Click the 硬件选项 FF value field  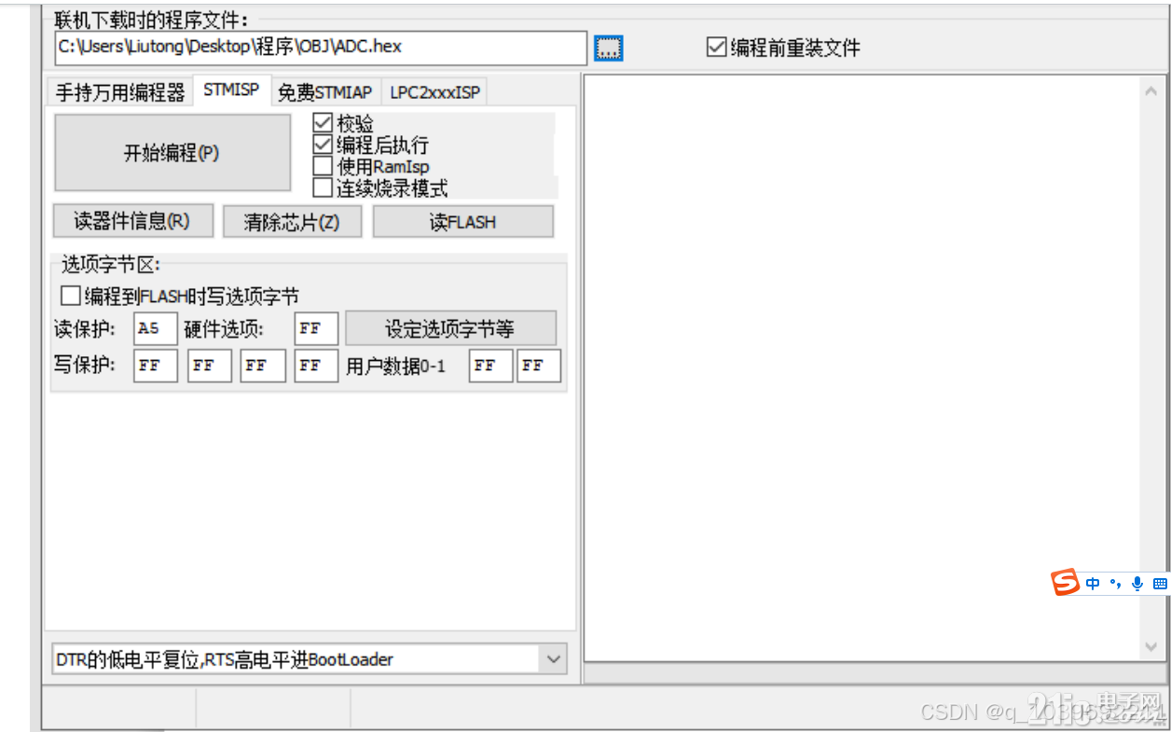(316, 328)
